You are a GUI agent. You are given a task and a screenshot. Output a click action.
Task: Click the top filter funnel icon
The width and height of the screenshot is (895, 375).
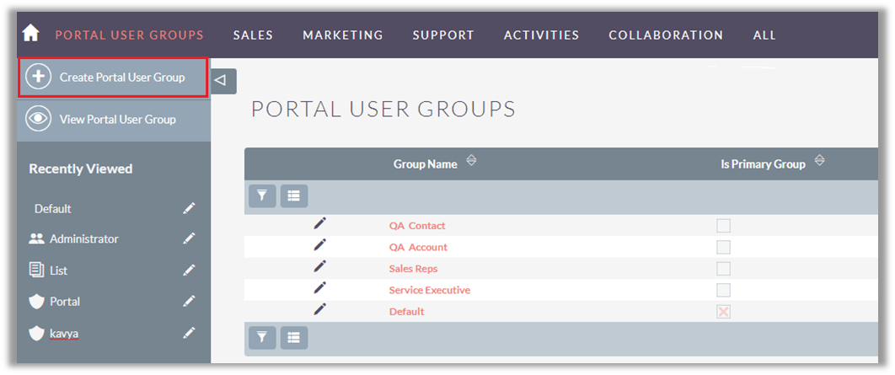click(261, 196)
